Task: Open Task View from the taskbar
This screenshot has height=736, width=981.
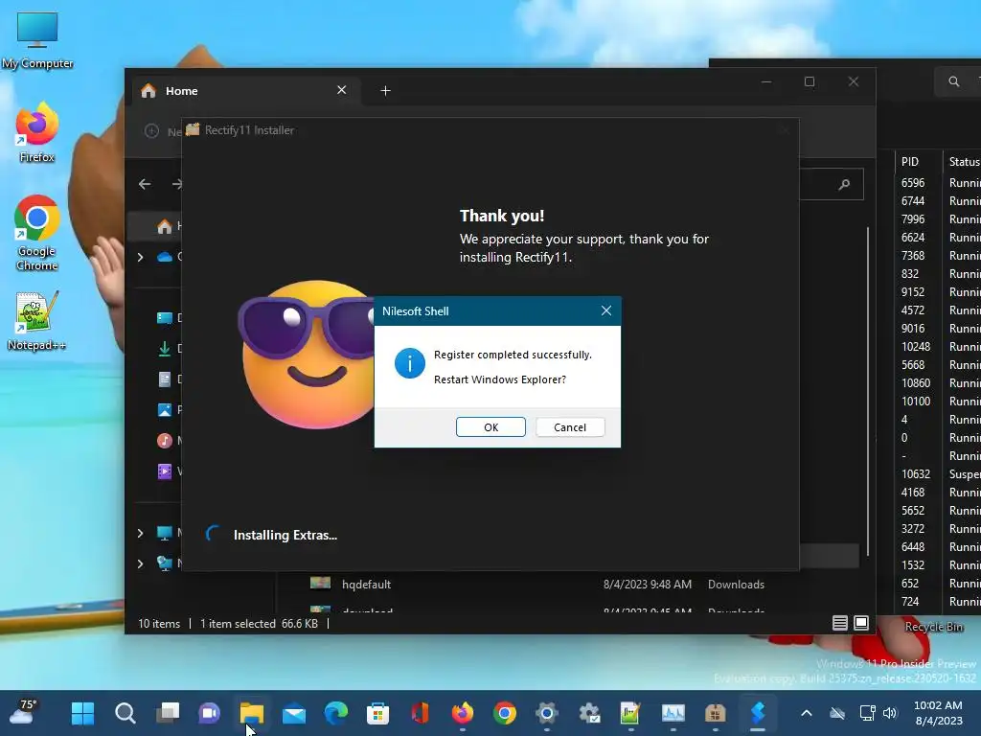Action: 167,713
